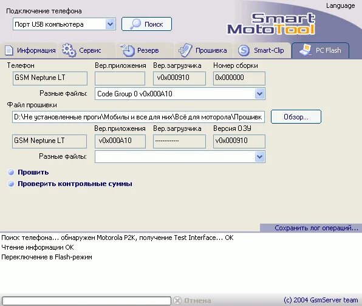Go to the Прошивка tab
The height and width of the screenshot is (306, 362).
click(x=203, y=50)
